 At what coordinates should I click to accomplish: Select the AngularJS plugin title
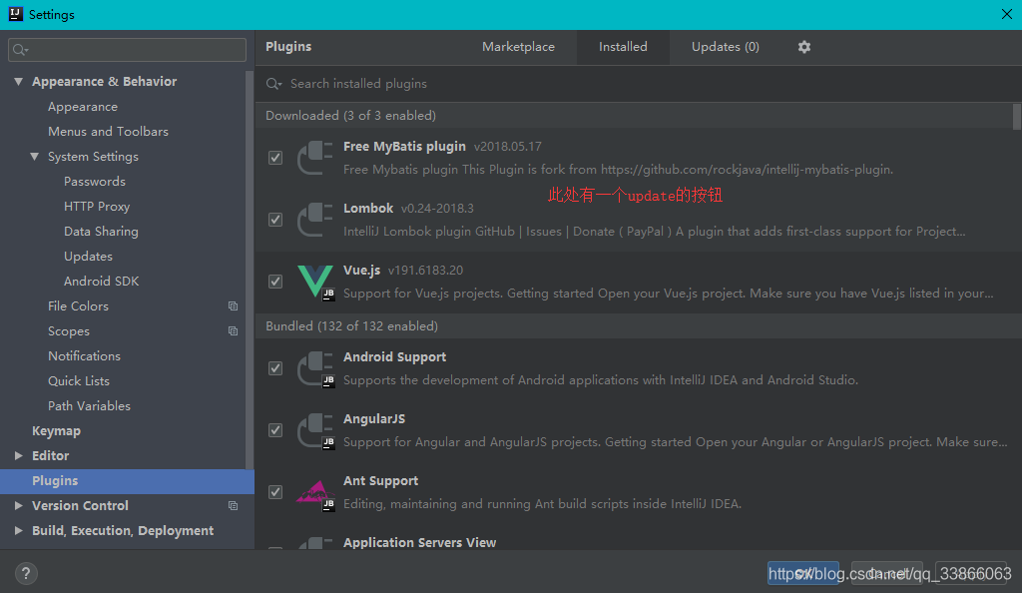pyautogui.click(x=374, y=419)
